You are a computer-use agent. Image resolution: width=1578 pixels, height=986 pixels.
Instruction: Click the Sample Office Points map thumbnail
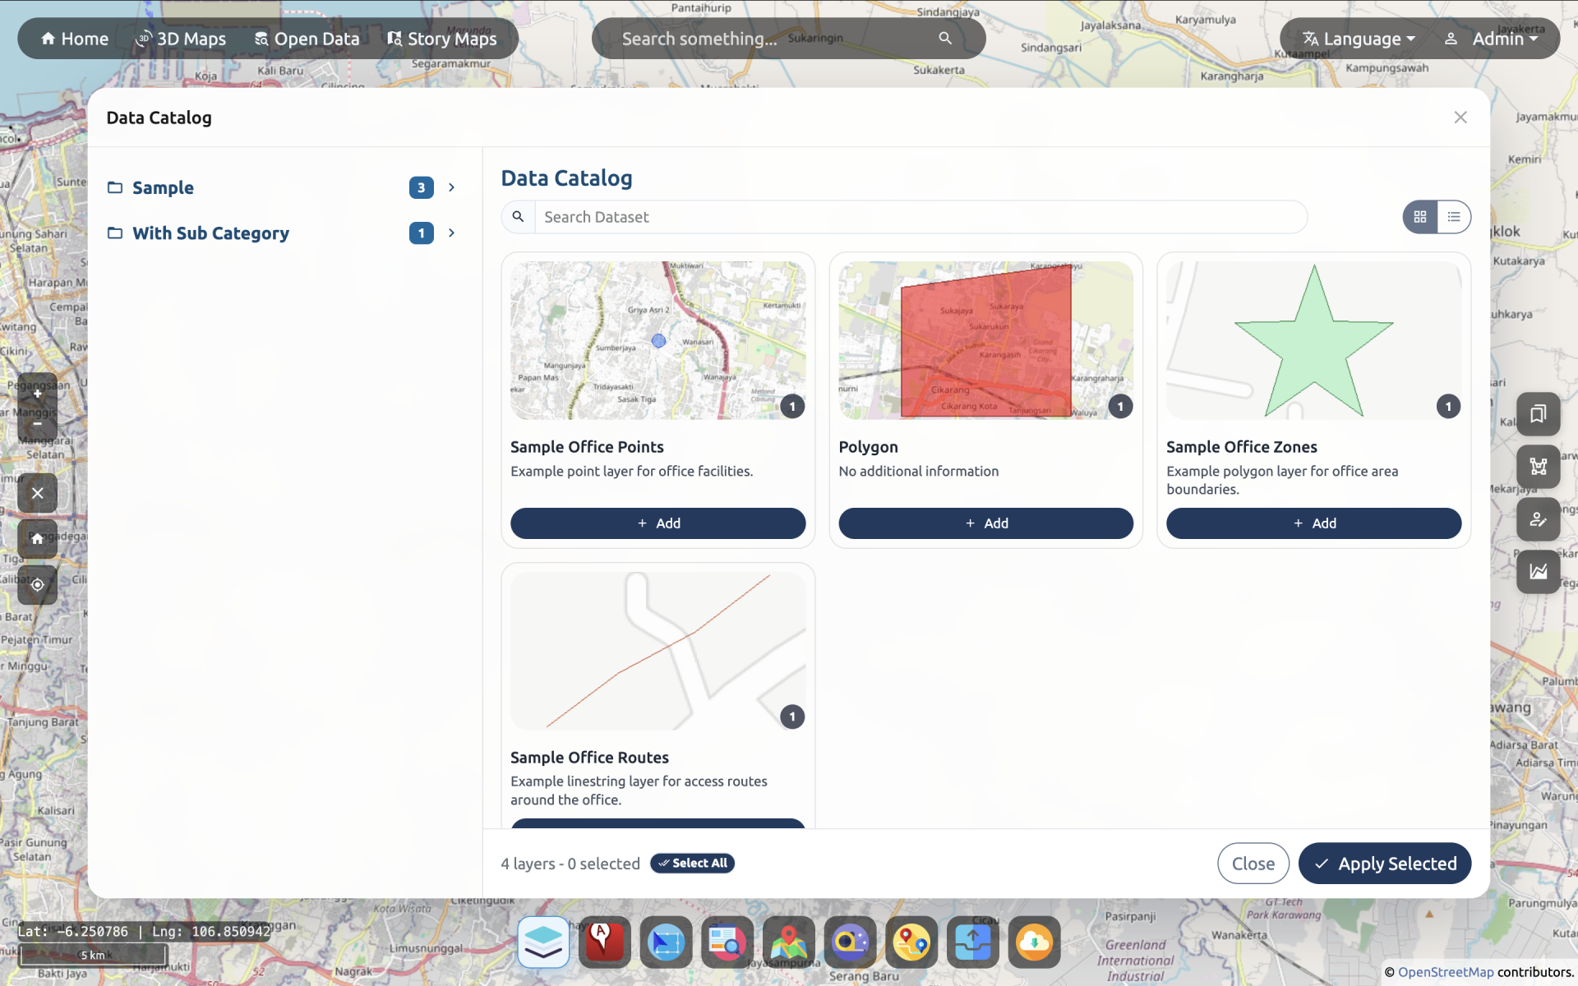click(x=657, y=340)
